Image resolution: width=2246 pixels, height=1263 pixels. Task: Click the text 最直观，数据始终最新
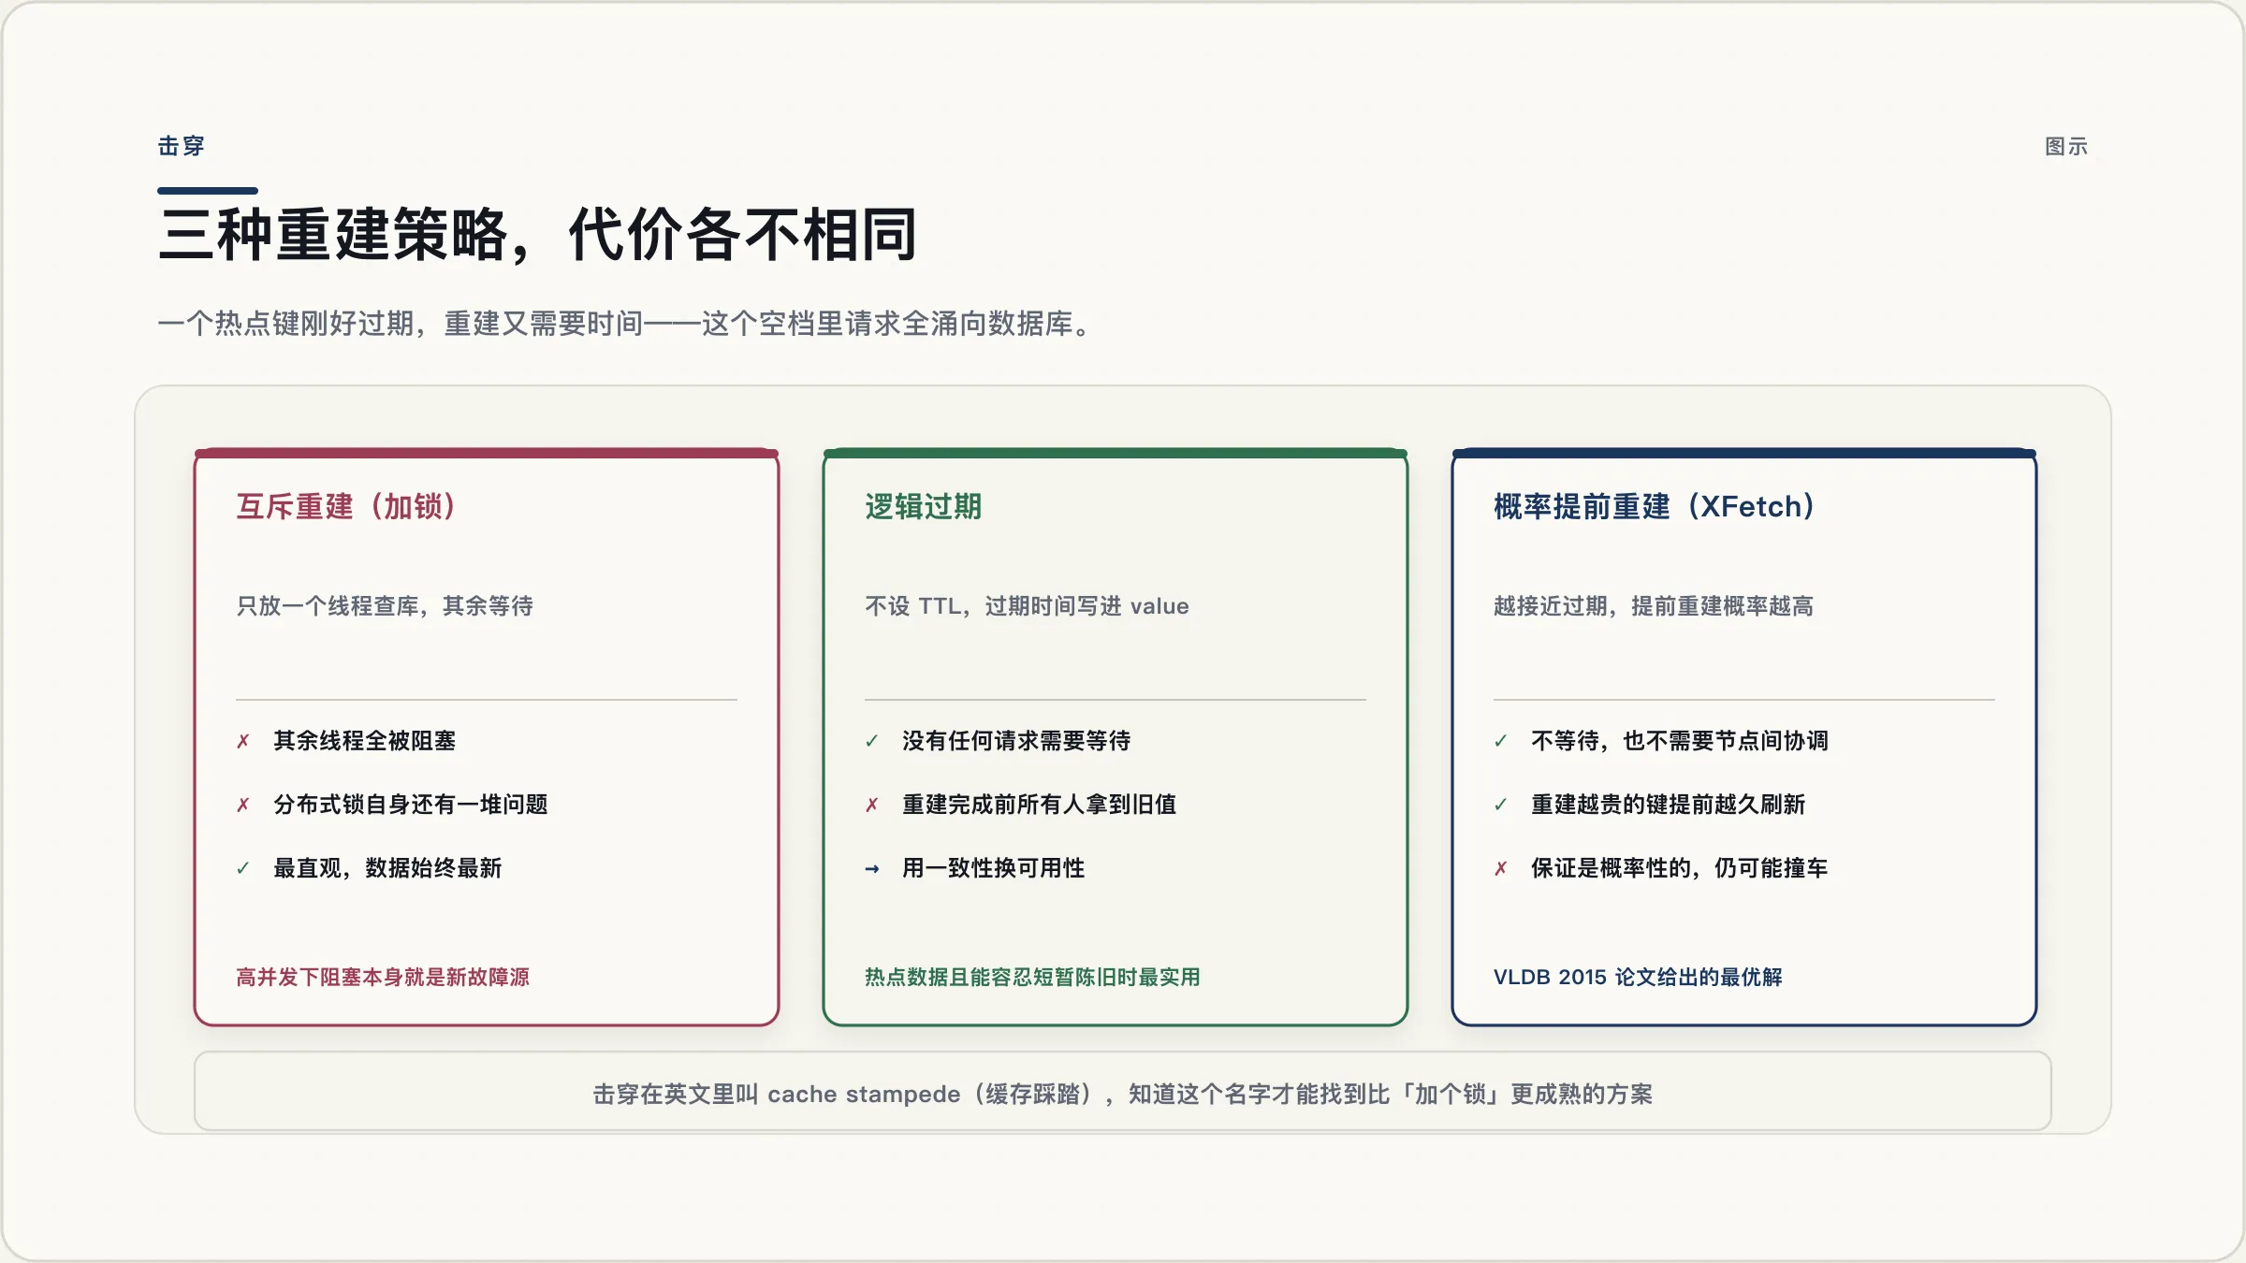coord(387,868)
